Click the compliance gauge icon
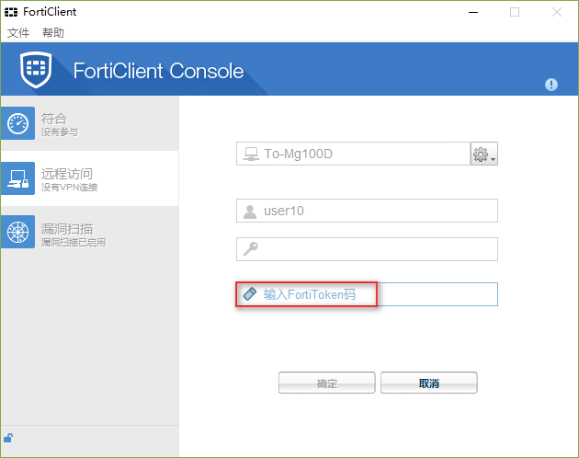 [18, 123]
